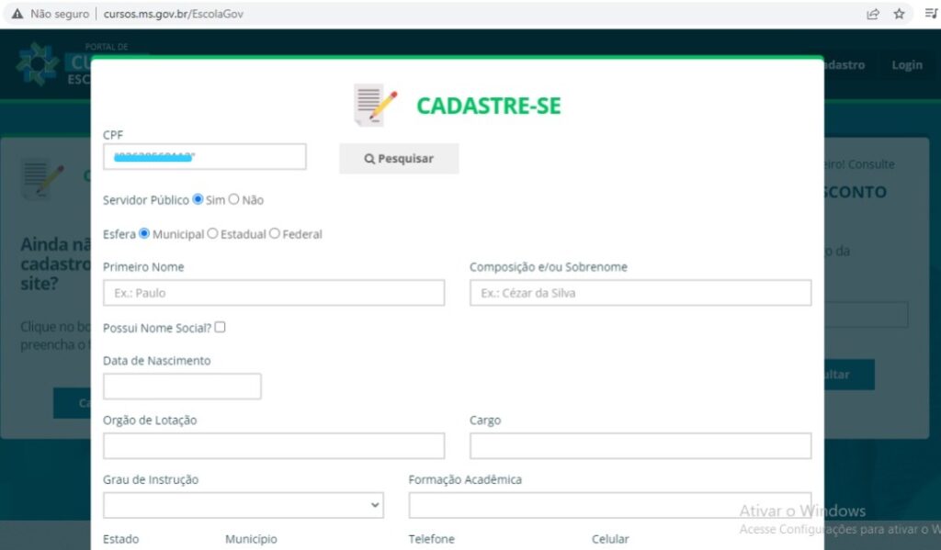Click the Data de Nascimento field
The height and width of the screenshot is (550, 941).
click(x=182, y=387)
